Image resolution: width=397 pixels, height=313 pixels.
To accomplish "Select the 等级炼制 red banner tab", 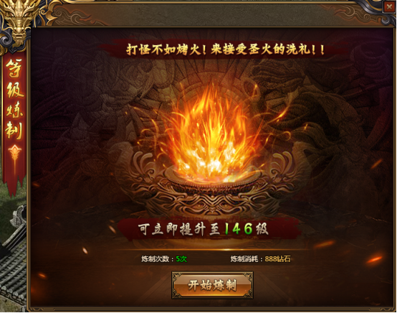I will [14, 99].
